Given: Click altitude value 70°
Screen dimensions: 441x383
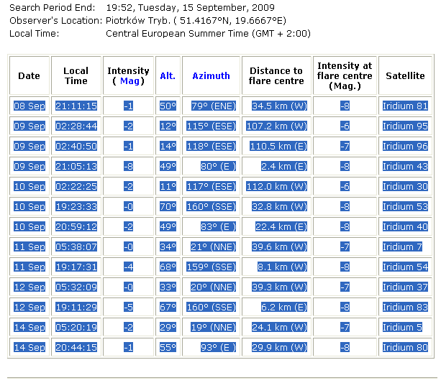Looking at the screenshot, I should 168,206.
